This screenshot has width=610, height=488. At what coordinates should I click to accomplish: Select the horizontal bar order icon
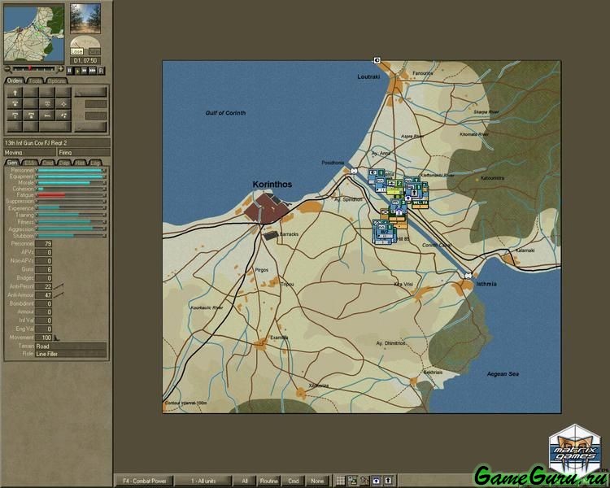click(47, 115)
